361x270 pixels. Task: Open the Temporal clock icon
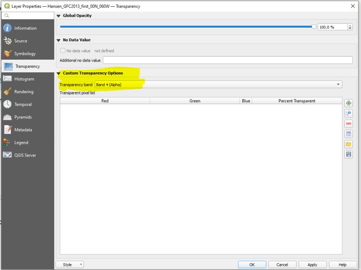tap(7, 104)
